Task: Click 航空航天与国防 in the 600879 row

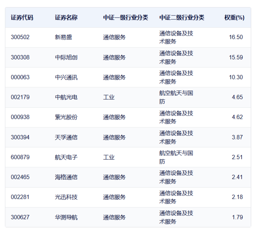Action: point(176,157)
